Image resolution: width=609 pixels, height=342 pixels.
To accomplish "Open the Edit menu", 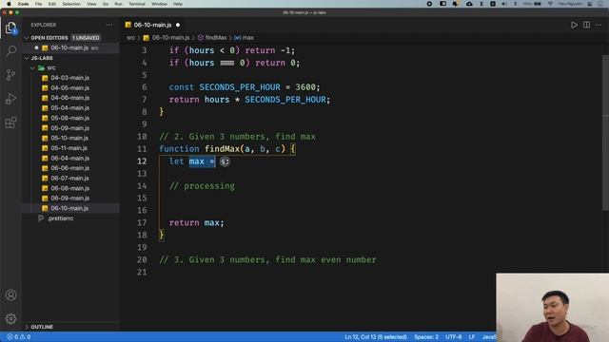I will tap(52, 4).
